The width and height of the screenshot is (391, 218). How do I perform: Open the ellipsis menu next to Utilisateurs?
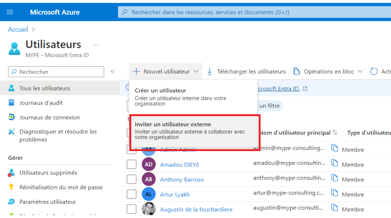pos(95,45)
